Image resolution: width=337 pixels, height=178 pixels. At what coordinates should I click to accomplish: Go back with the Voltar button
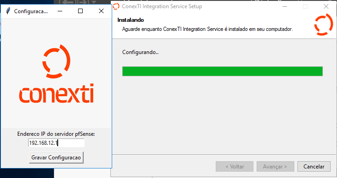pyautogui.click(x=234, y=167)
